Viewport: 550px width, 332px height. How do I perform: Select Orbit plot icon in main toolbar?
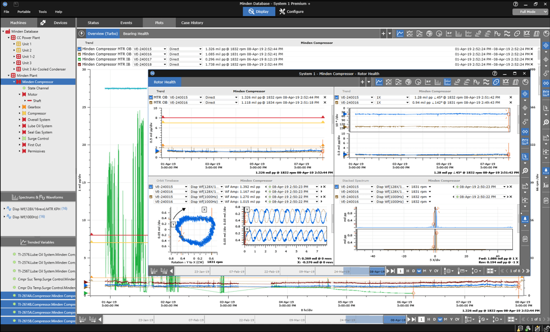pyautogui.click(x=517, y=34)
